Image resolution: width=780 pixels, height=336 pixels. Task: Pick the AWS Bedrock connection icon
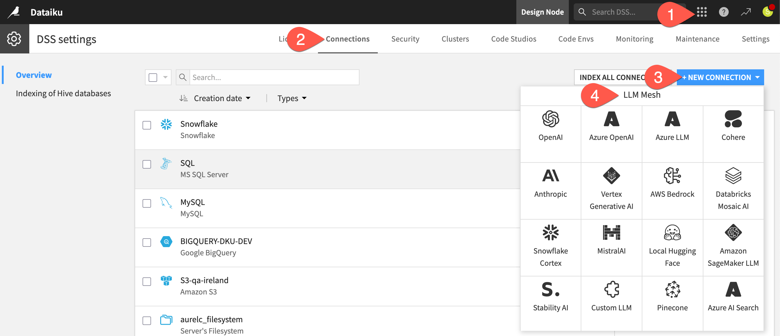(672, 176)
